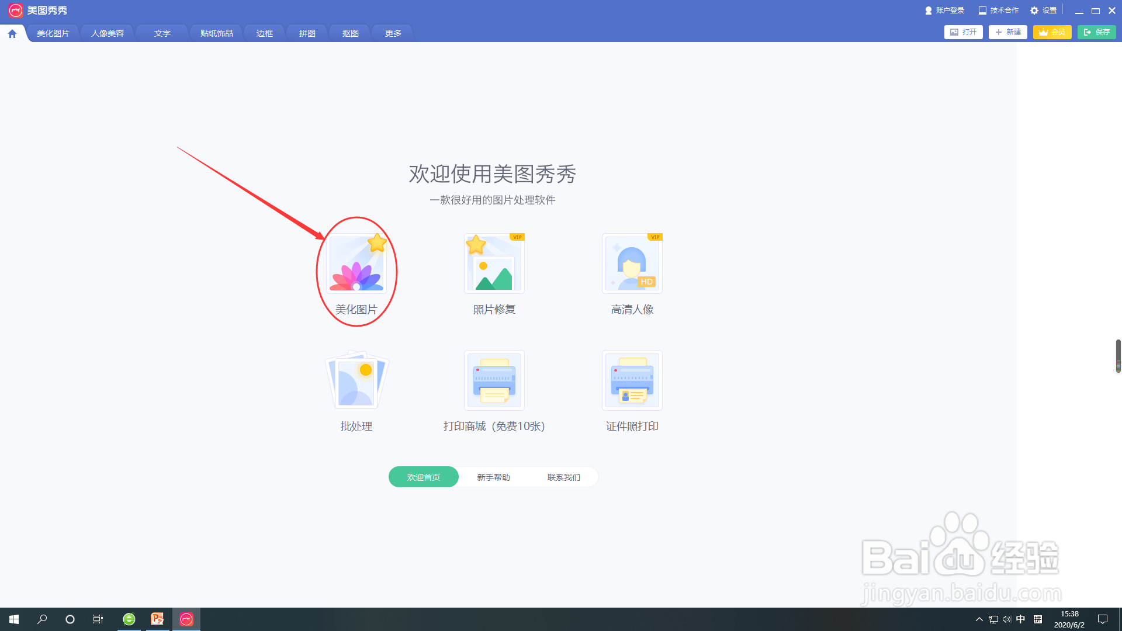Viewport: 1122px width, 631px height.
Task: Toggle the 中 input language indicator
Action: pos(1021,619)
